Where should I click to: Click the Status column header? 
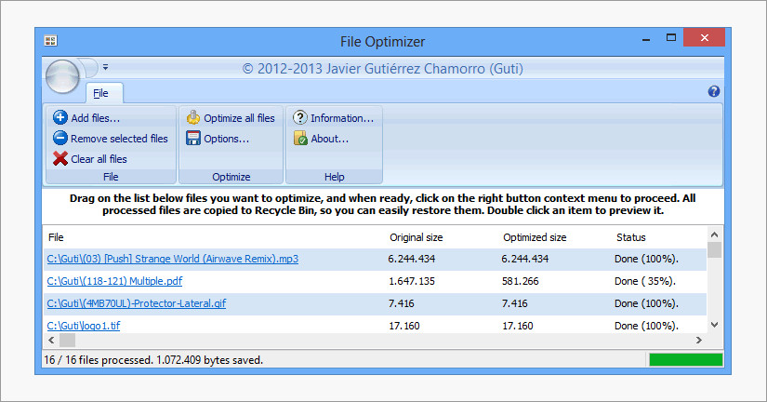click(630, 237)
